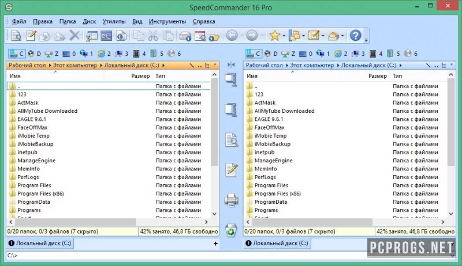Viewport: 462px width, 266px height.
Task: Select left panel tab Локальный диск (C:)
Action: (x=40, y=243)
